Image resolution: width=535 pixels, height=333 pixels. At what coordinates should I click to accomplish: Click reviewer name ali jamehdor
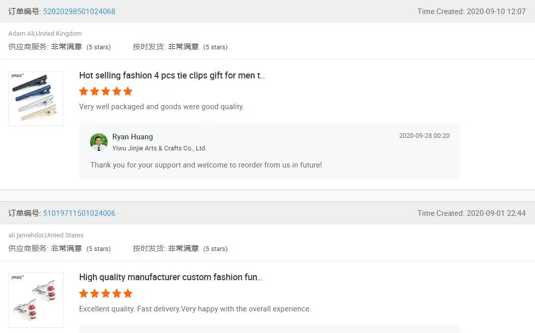[x=26, y=235]
